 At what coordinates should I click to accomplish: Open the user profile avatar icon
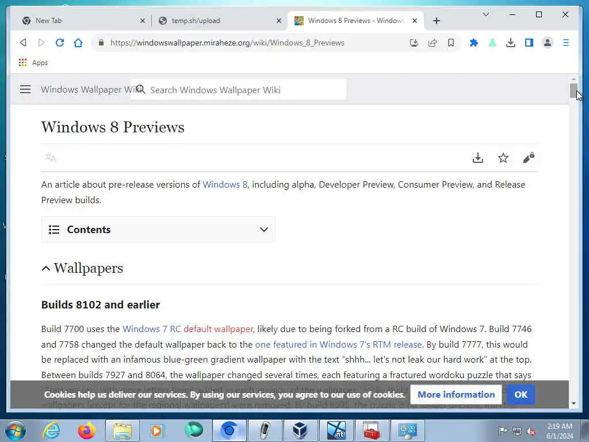[x=548, y=43]
